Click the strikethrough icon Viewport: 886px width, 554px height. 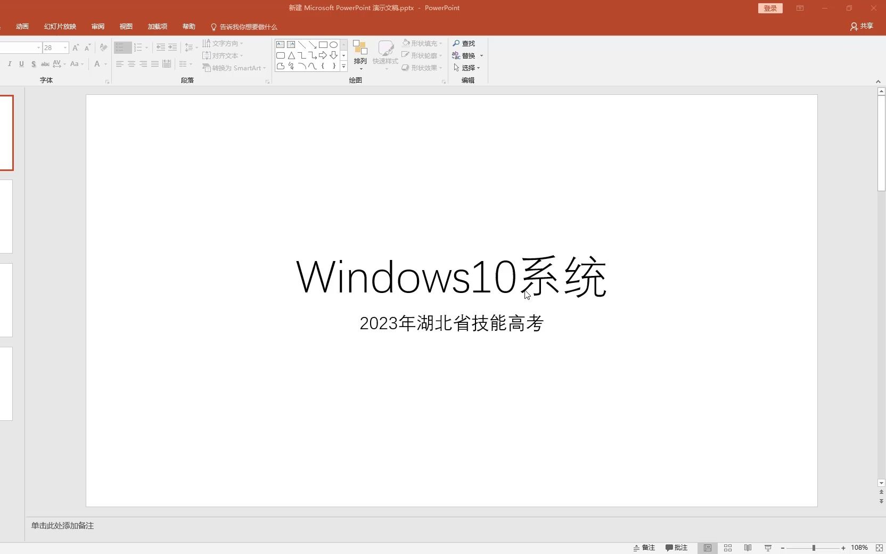click(x=45, y=64)
